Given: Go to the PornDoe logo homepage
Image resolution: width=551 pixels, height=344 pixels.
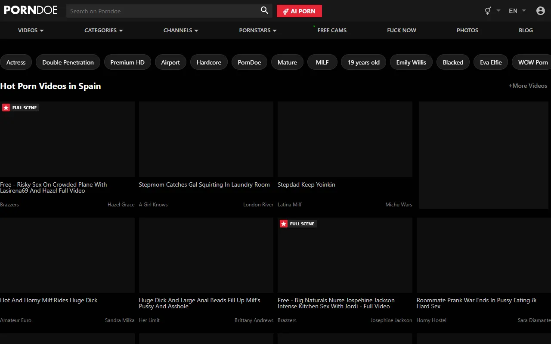Looking at the screenshot, I should [x=31, y=10].
